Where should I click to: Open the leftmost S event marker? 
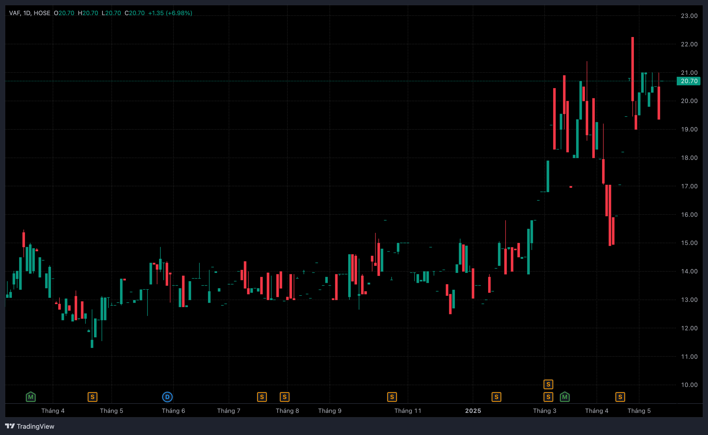point(92,397)
